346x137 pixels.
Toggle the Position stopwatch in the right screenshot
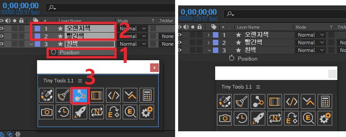click(231, 58)
